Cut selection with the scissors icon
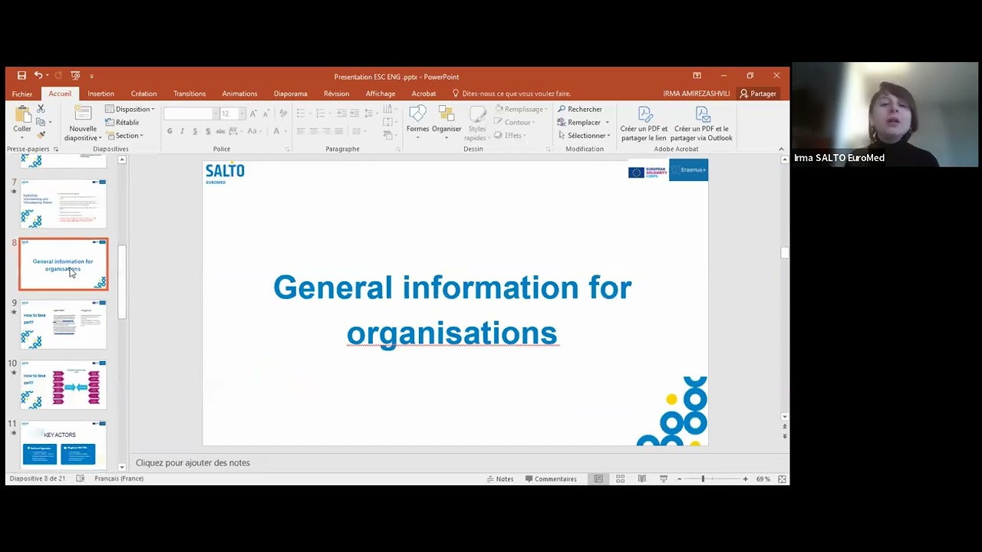The width and height of the screenshot is (982, 552). pyautogui.click(x=41, y=109)
